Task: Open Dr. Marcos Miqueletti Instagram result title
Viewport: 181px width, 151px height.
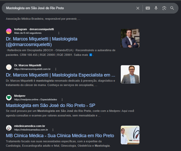Action: 42,42
